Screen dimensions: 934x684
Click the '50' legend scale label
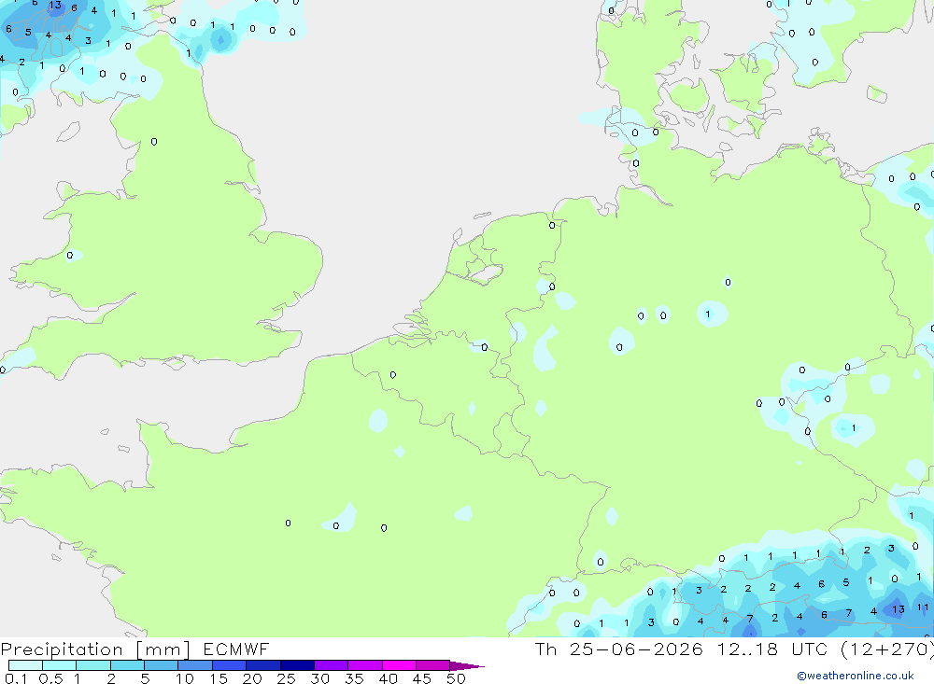tap(456, 678)
